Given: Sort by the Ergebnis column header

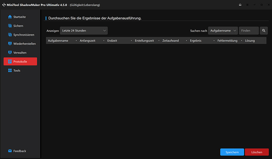Looking at the screenshot, I should tap(196, 41).
